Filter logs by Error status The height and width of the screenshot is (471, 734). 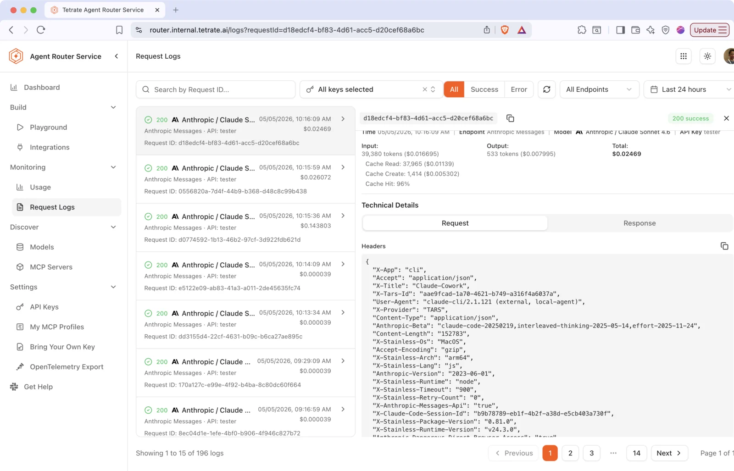519,89
